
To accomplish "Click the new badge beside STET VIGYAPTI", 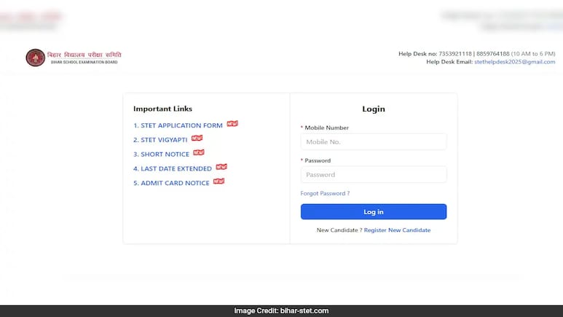I will tap(197, 138).
